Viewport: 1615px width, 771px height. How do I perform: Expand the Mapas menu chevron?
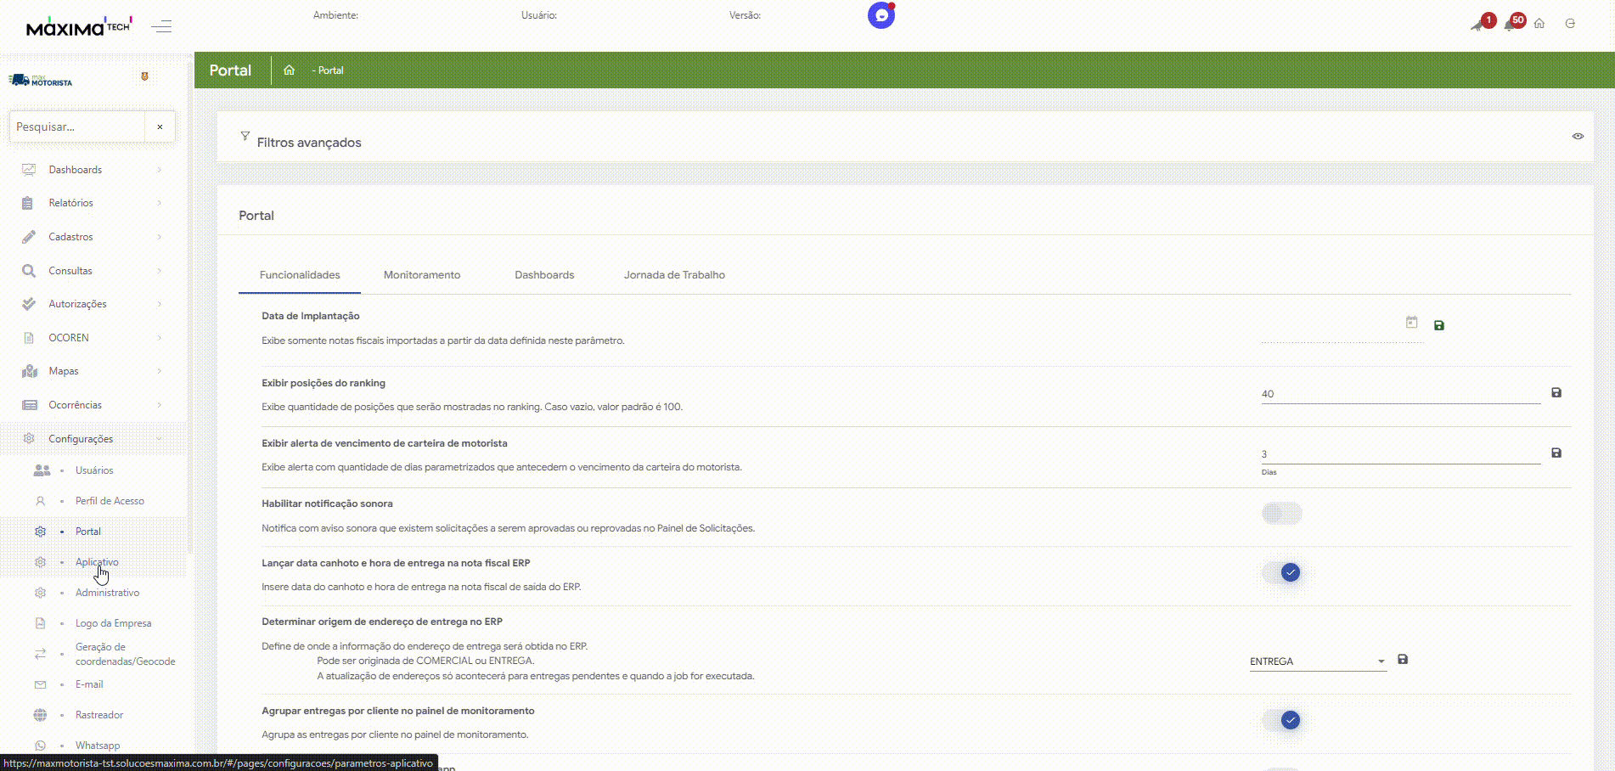[159, 371]
